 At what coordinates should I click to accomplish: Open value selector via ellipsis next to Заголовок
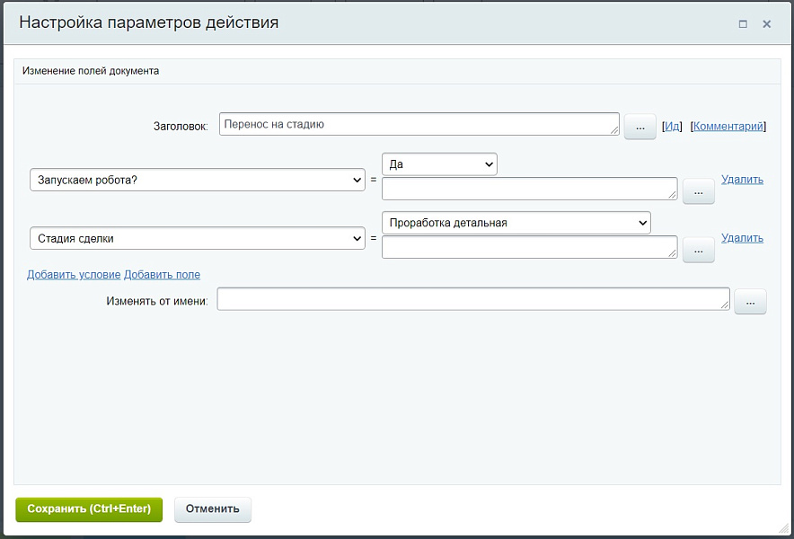(x=640, y=127)
